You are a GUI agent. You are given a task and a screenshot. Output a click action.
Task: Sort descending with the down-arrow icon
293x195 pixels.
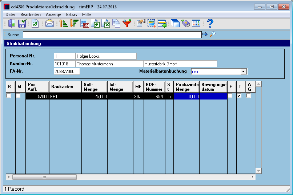74,24
